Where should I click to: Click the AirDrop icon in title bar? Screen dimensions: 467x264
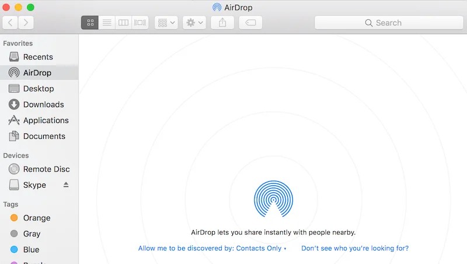(x=217, y=7)
